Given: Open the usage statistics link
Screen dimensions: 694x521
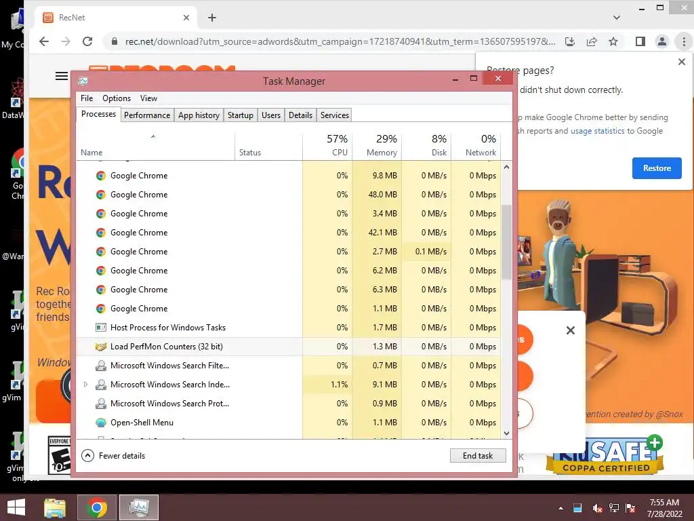Looking at the screenshot, I should point(597,131).
